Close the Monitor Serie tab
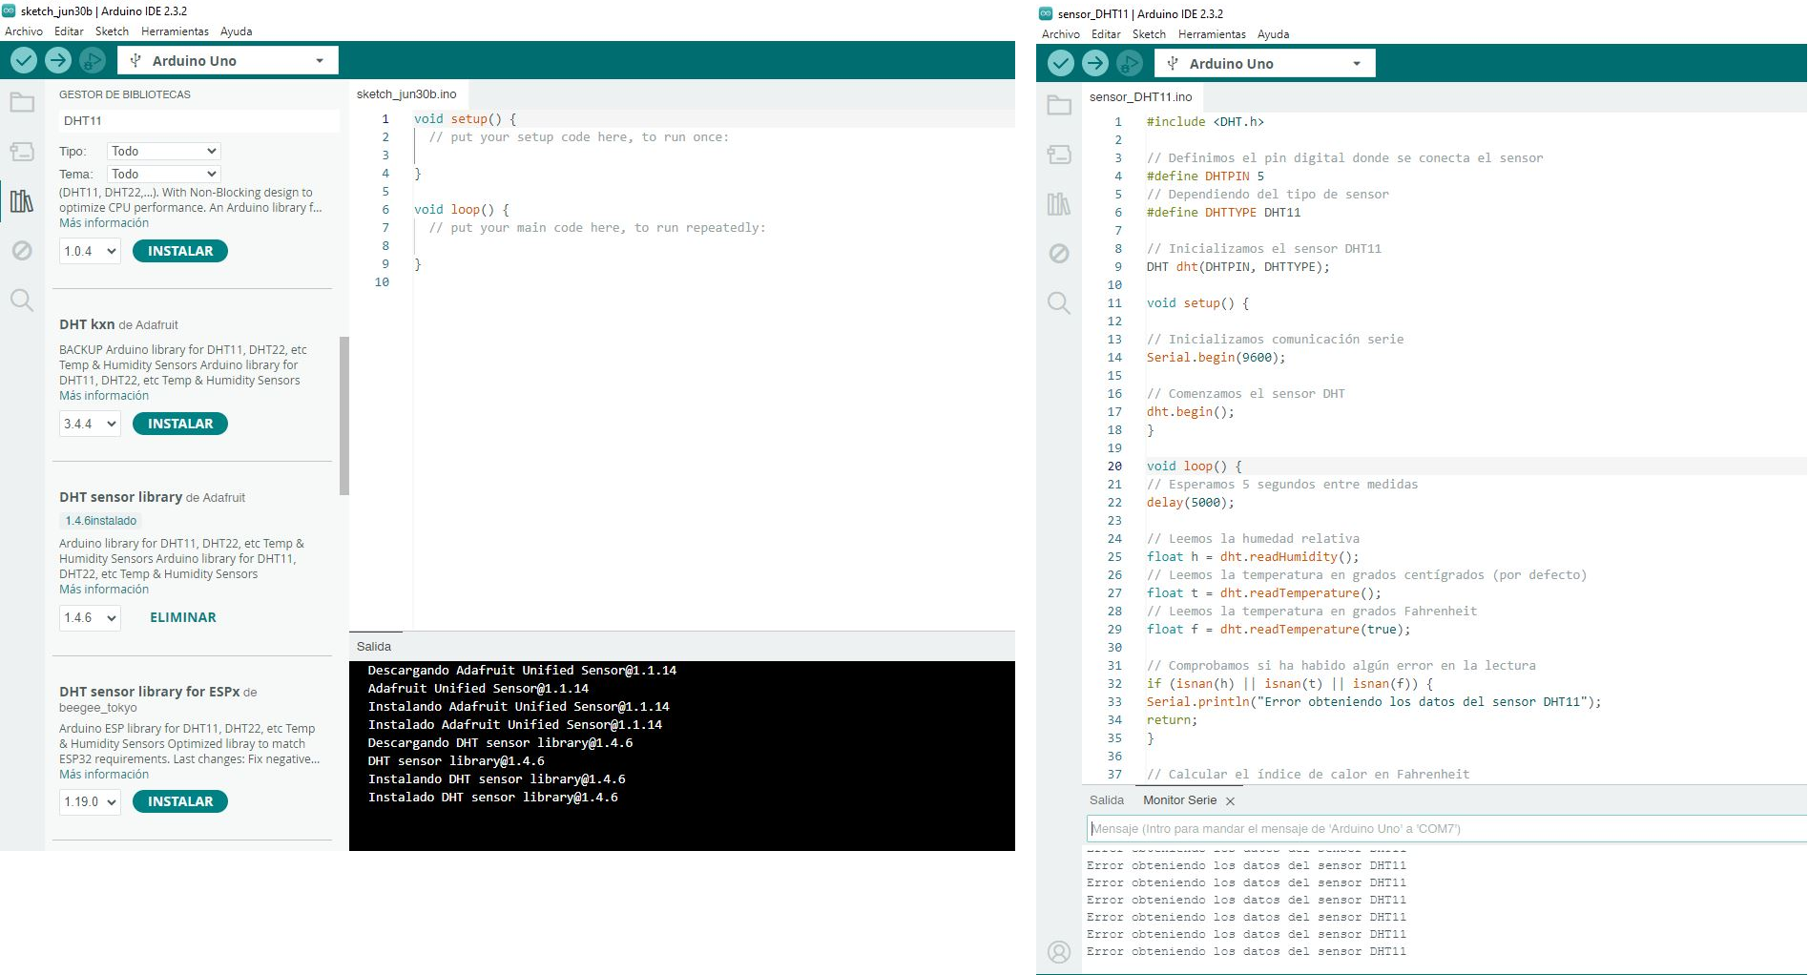 tap(1230, 801)
